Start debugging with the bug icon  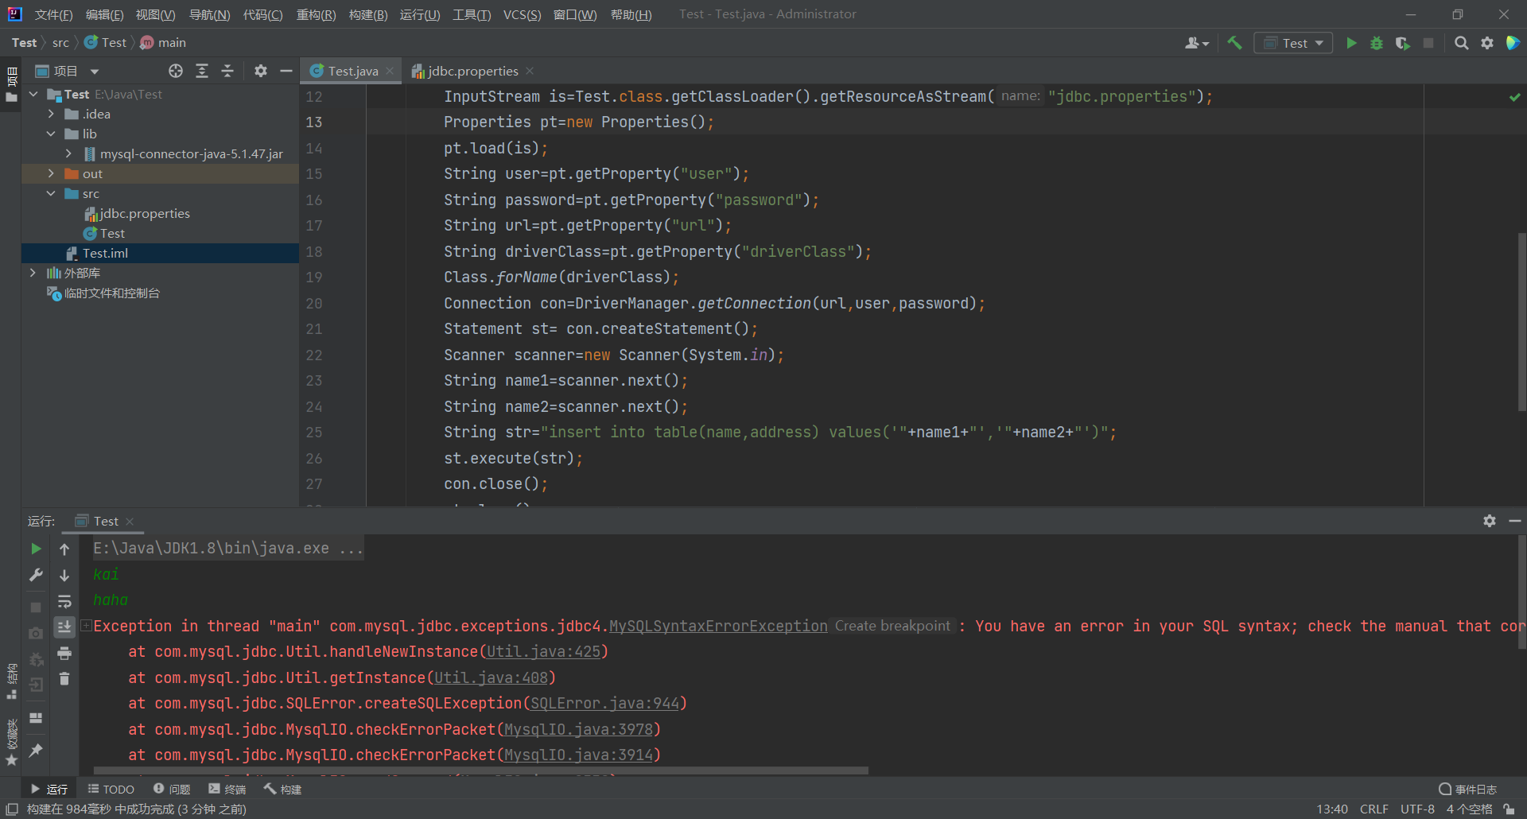pos(1377,43)
